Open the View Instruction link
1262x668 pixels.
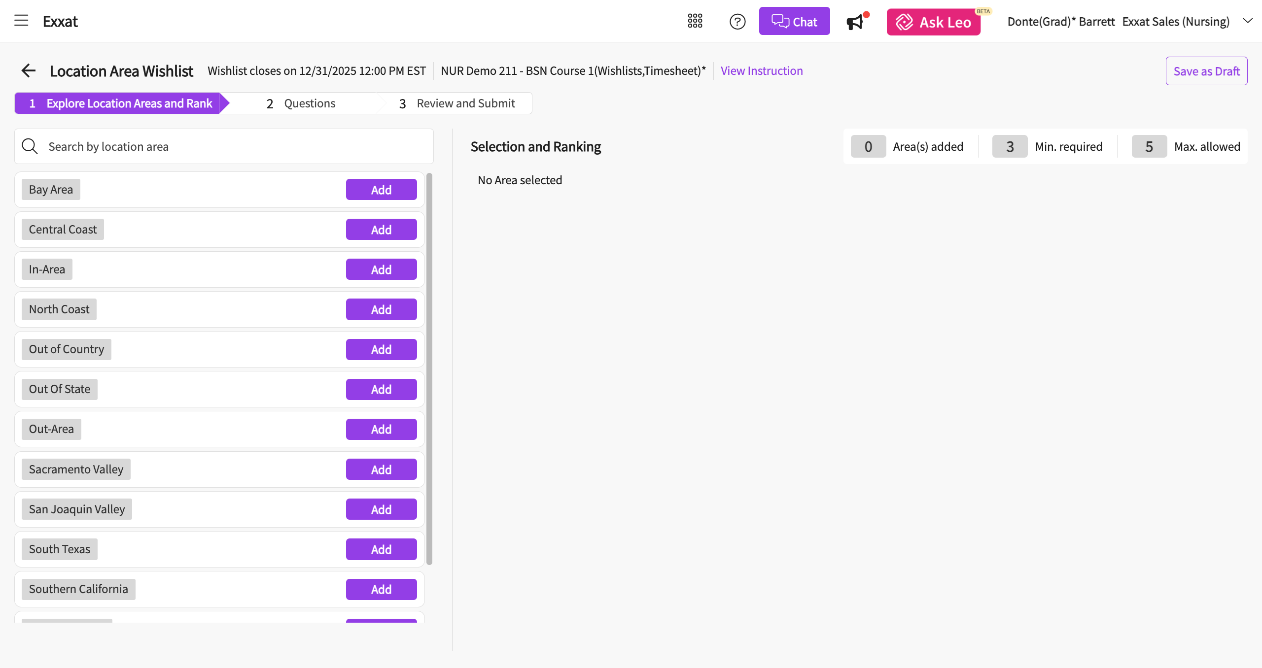(762, 71)
